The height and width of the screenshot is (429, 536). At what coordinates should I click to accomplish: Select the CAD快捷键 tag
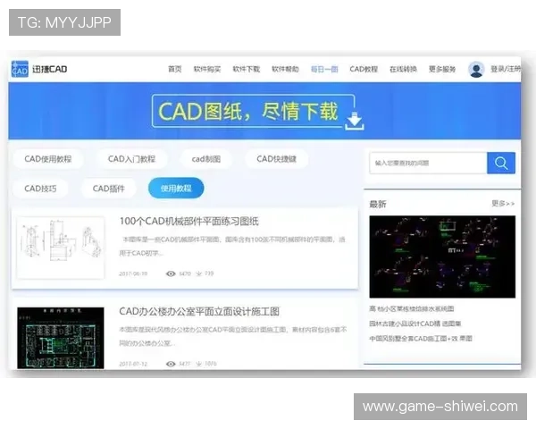pos(277,159)
